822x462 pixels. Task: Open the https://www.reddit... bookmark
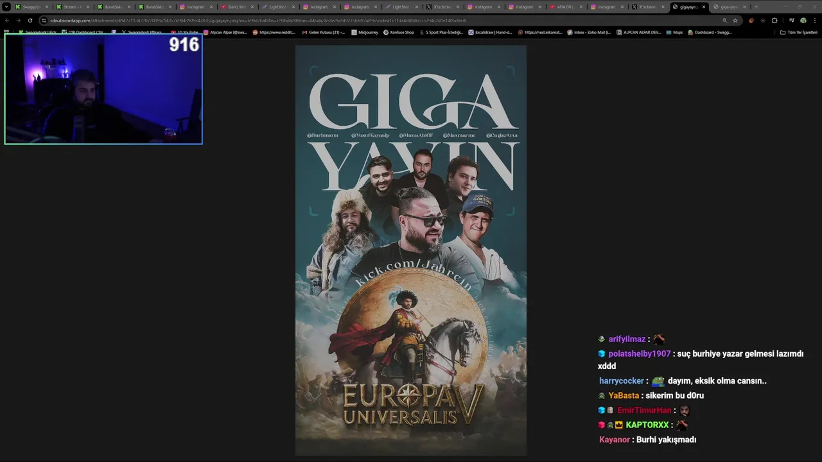coord(274,32)
